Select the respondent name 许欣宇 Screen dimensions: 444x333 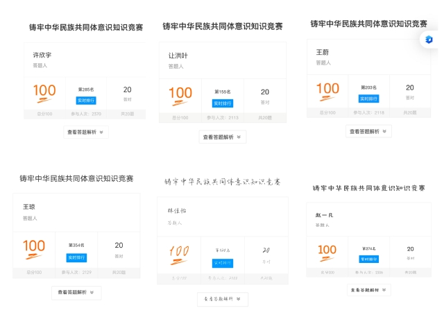tap(42, 55)
